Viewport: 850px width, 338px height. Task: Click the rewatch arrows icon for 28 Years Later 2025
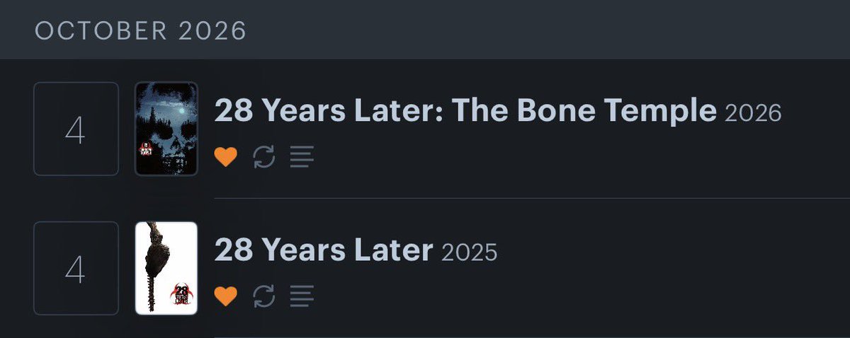263,296
